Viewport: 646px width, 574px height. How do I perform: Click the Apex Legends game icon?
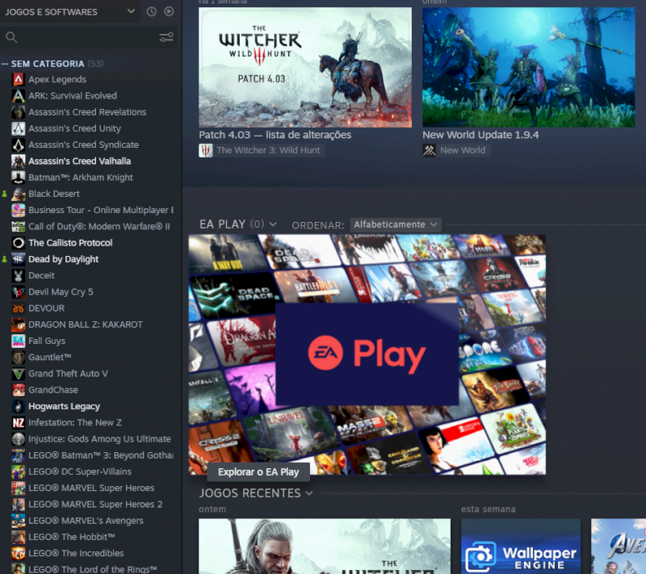(x=18, y=79)
